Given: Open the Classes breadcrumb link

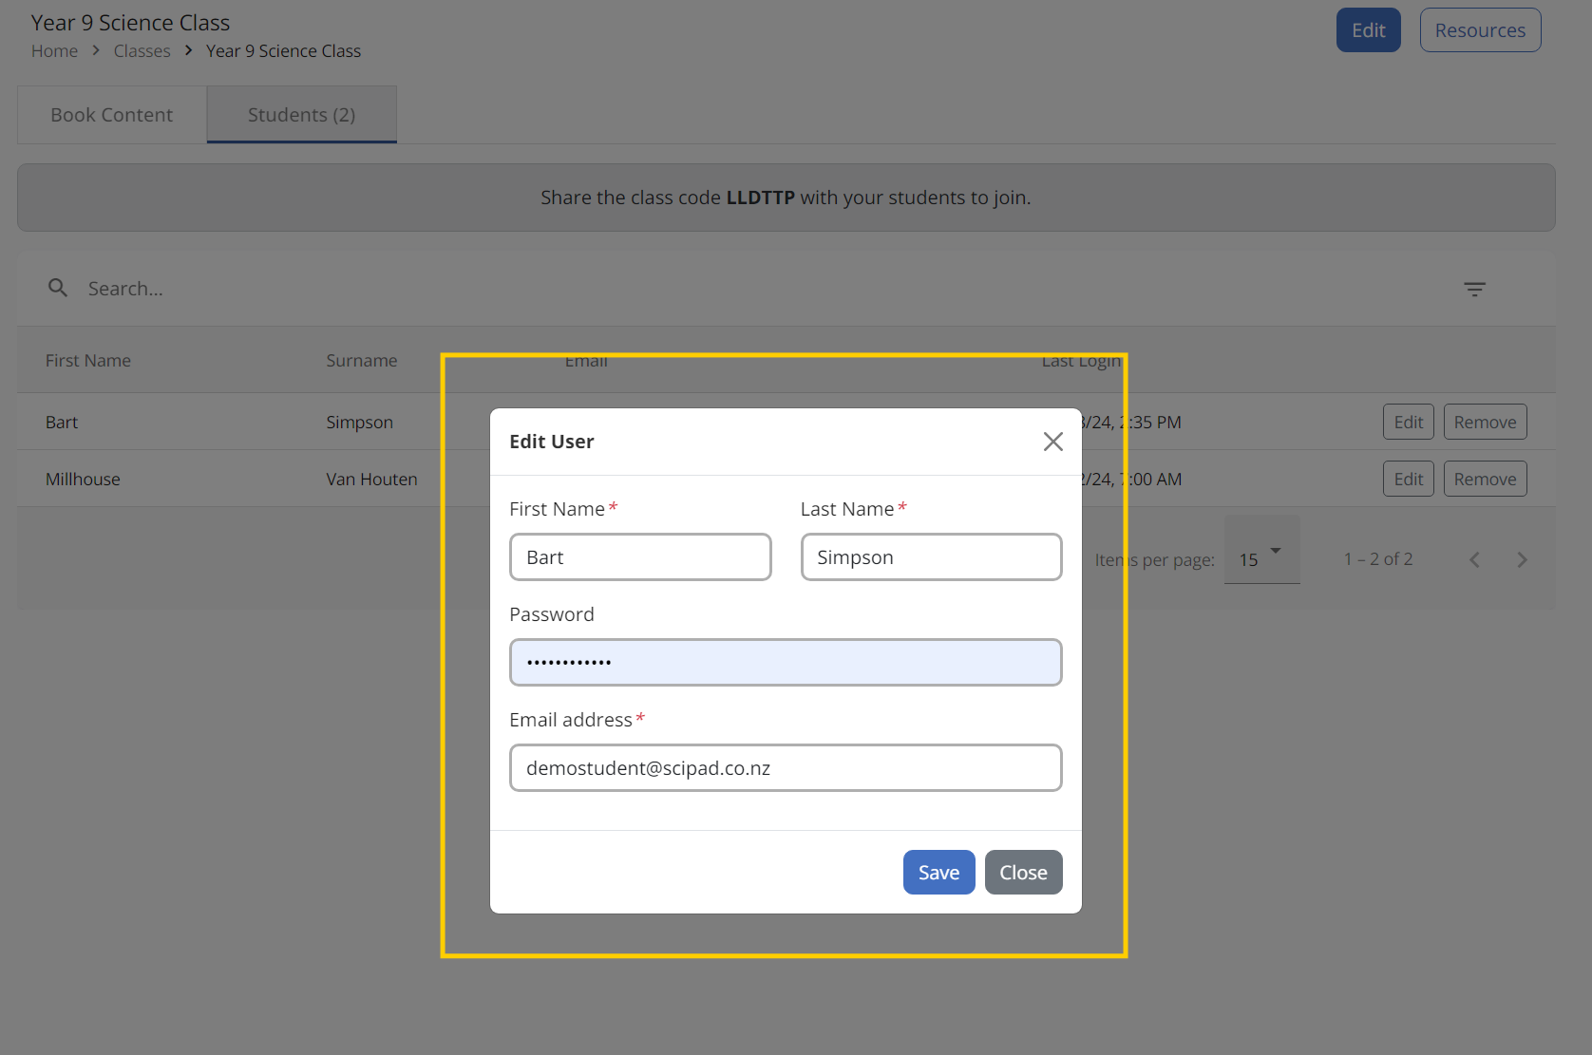Looking at the screenshot, I should pos(142,51).
